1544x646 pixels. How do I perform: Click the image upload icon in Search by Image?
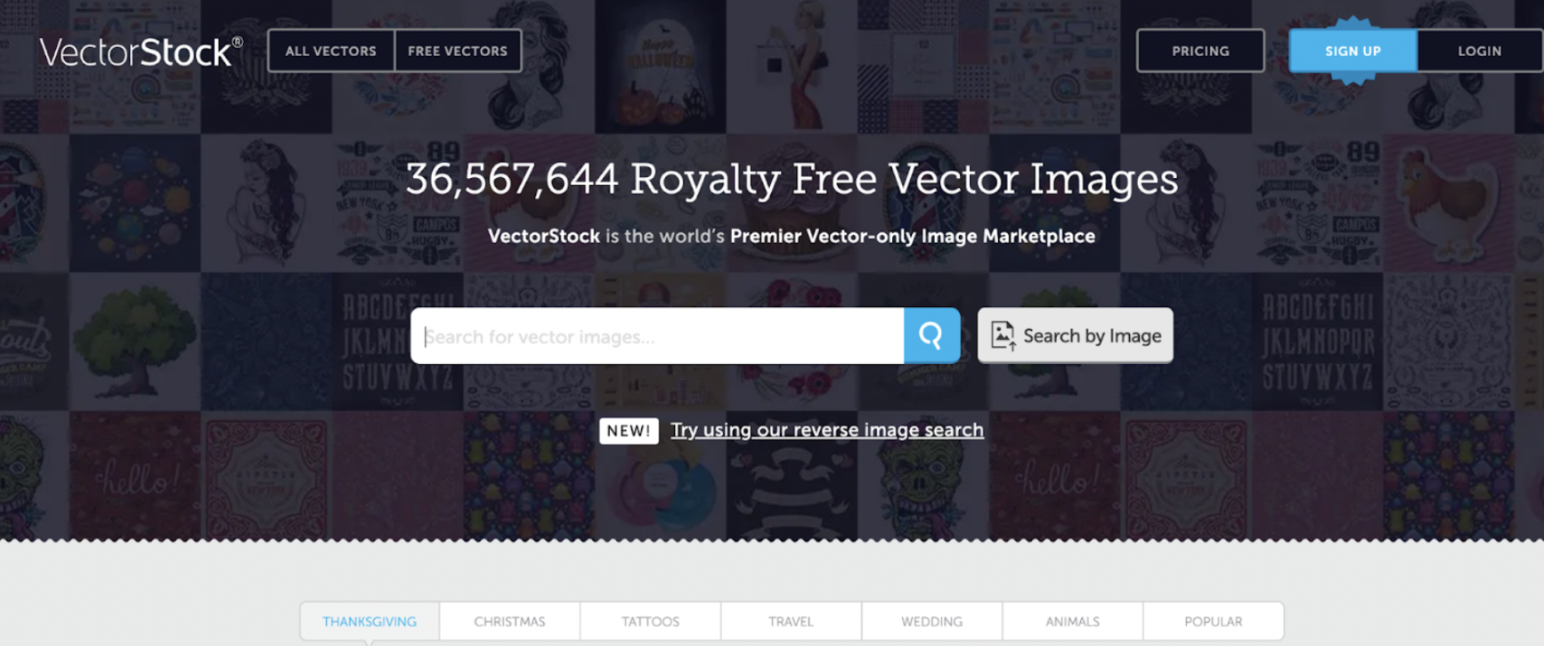point(1004,335)
